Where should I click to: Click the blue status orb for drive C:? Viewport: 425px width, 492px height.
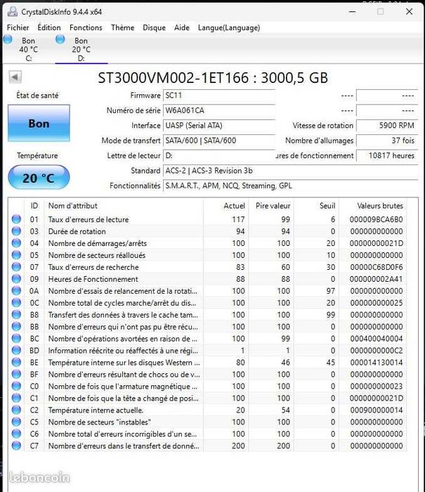click(x=8, y=39)
